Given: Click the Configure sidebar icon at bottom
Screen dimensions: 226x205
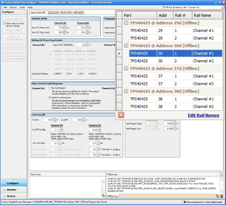Looking at the screenshot, I should tap(4, 183).
